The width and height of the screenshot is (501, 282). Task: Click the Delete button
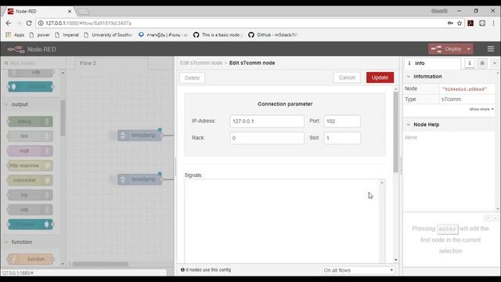(x=192, y=78)
